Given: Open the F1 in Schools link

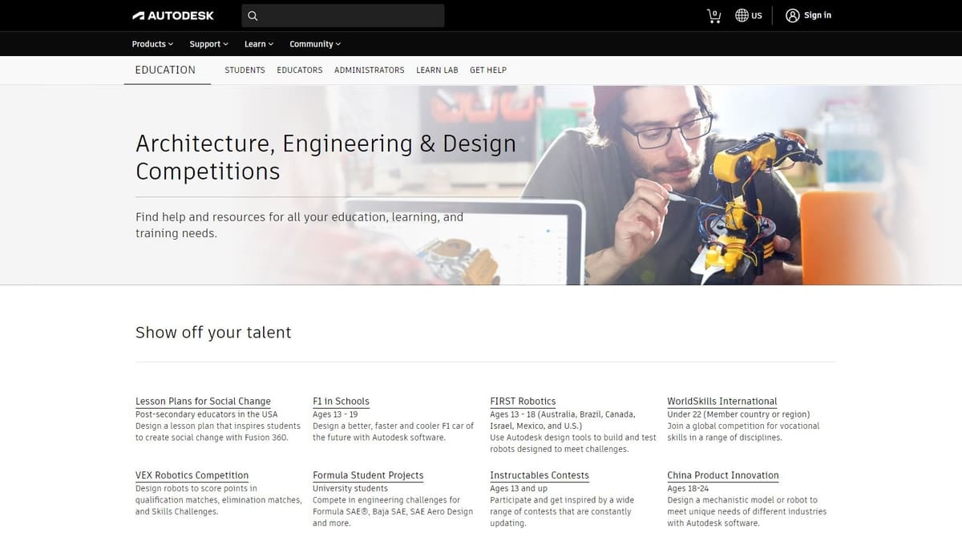Looking at the screenshot, I should pyautogui.click(x=341, y=402).
